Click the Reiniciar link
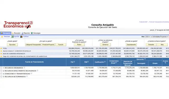The image size is (169, 99). [7, 37]
